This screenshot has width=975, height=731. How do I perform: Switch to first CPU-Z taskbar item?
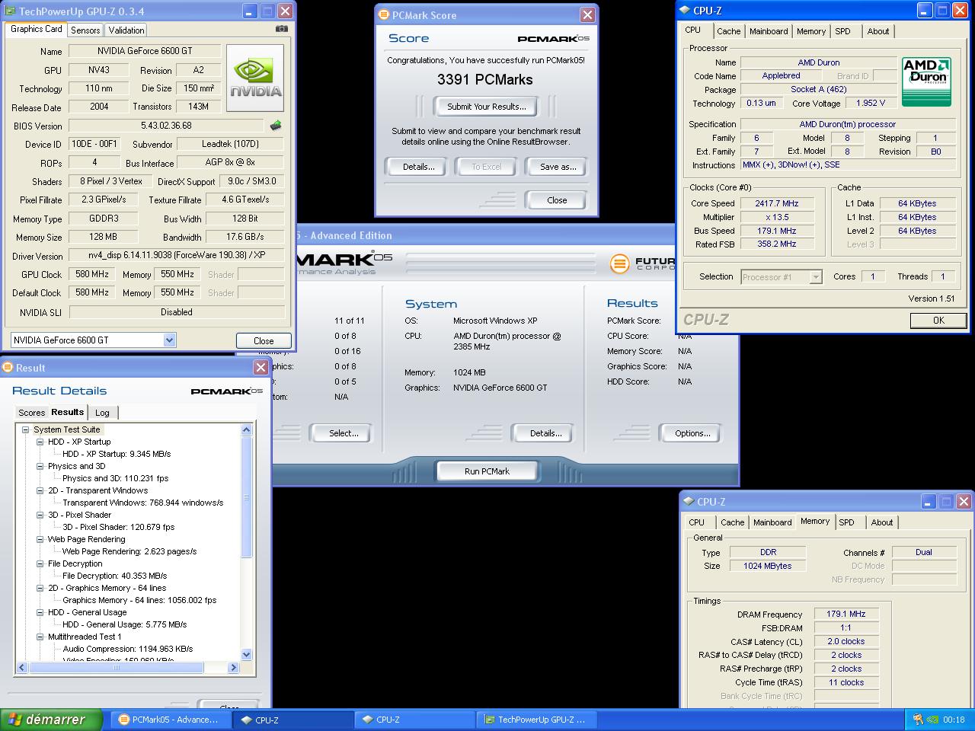point(293,720)
